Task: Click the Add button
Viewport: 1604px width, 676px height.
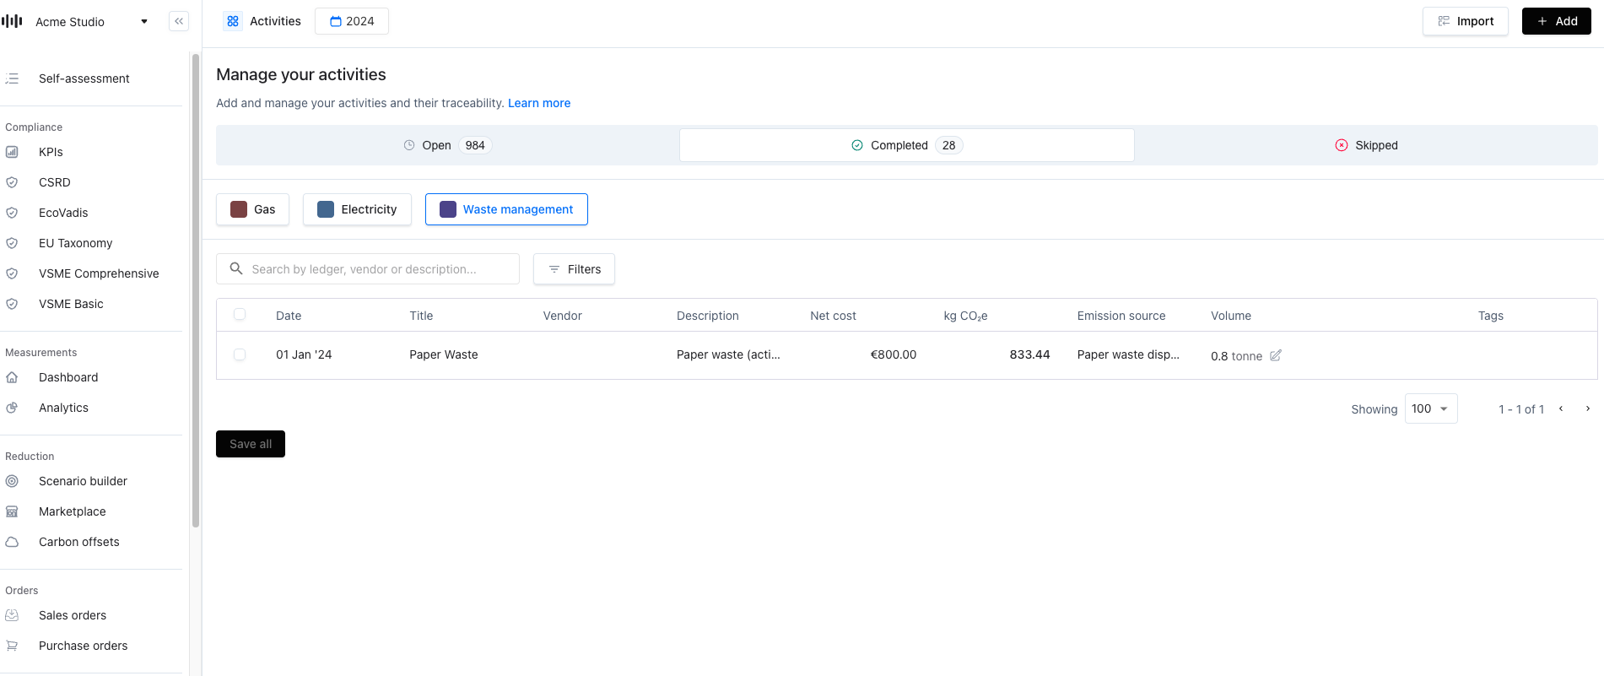Action: click(x=1557, y=21)
